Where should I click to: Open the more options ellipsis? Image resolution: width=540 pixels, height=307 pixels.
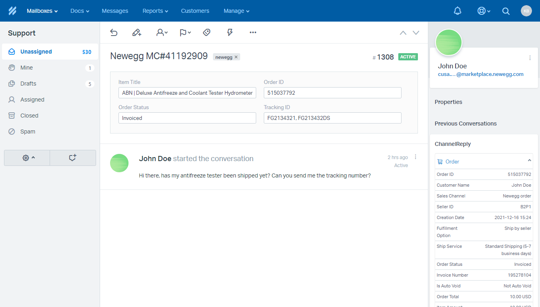tap(253, 32)
